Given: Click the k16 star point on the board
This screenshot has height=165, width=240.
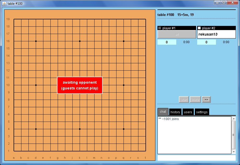Looking at the screenshot, I should click(x=80, y=41).
